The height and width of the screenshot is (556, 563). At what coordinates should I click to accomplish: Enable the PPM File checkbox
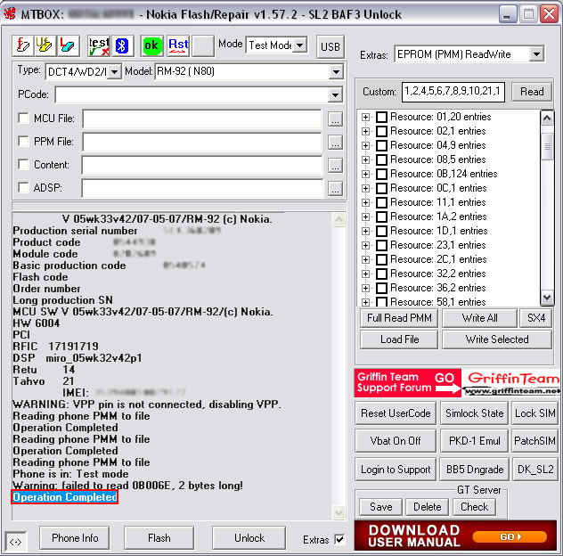coord(23,141)
